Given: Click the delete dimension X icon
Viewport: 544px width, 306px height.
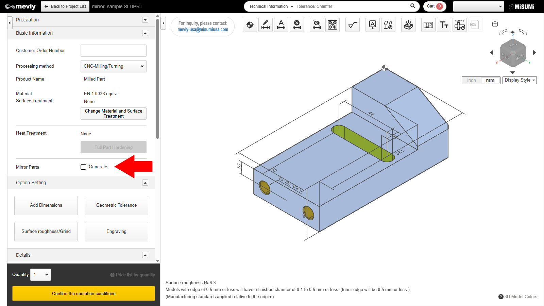Looking at the screenshot, I should 297,25.
